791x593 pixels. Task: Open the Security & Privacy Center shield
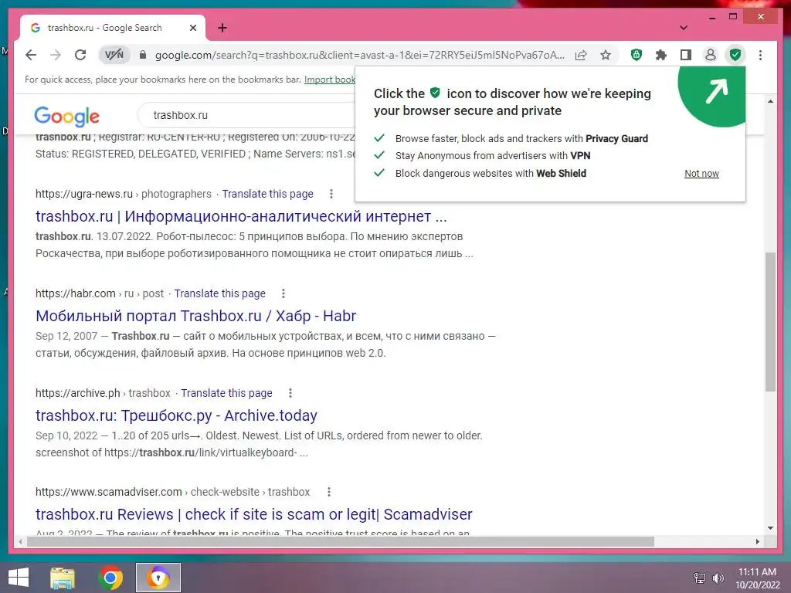click(x=735, y=55)
